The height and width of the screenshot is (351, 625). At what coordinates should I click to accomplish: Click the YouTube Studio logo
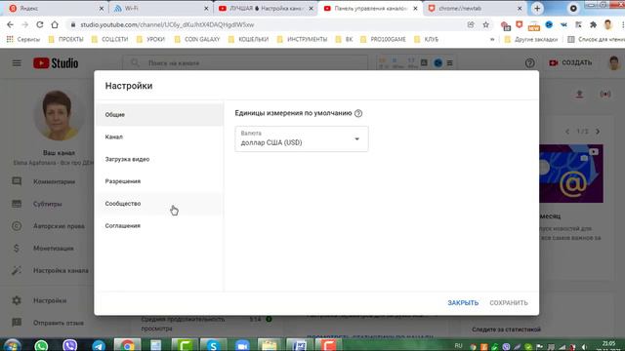[56, 62]
